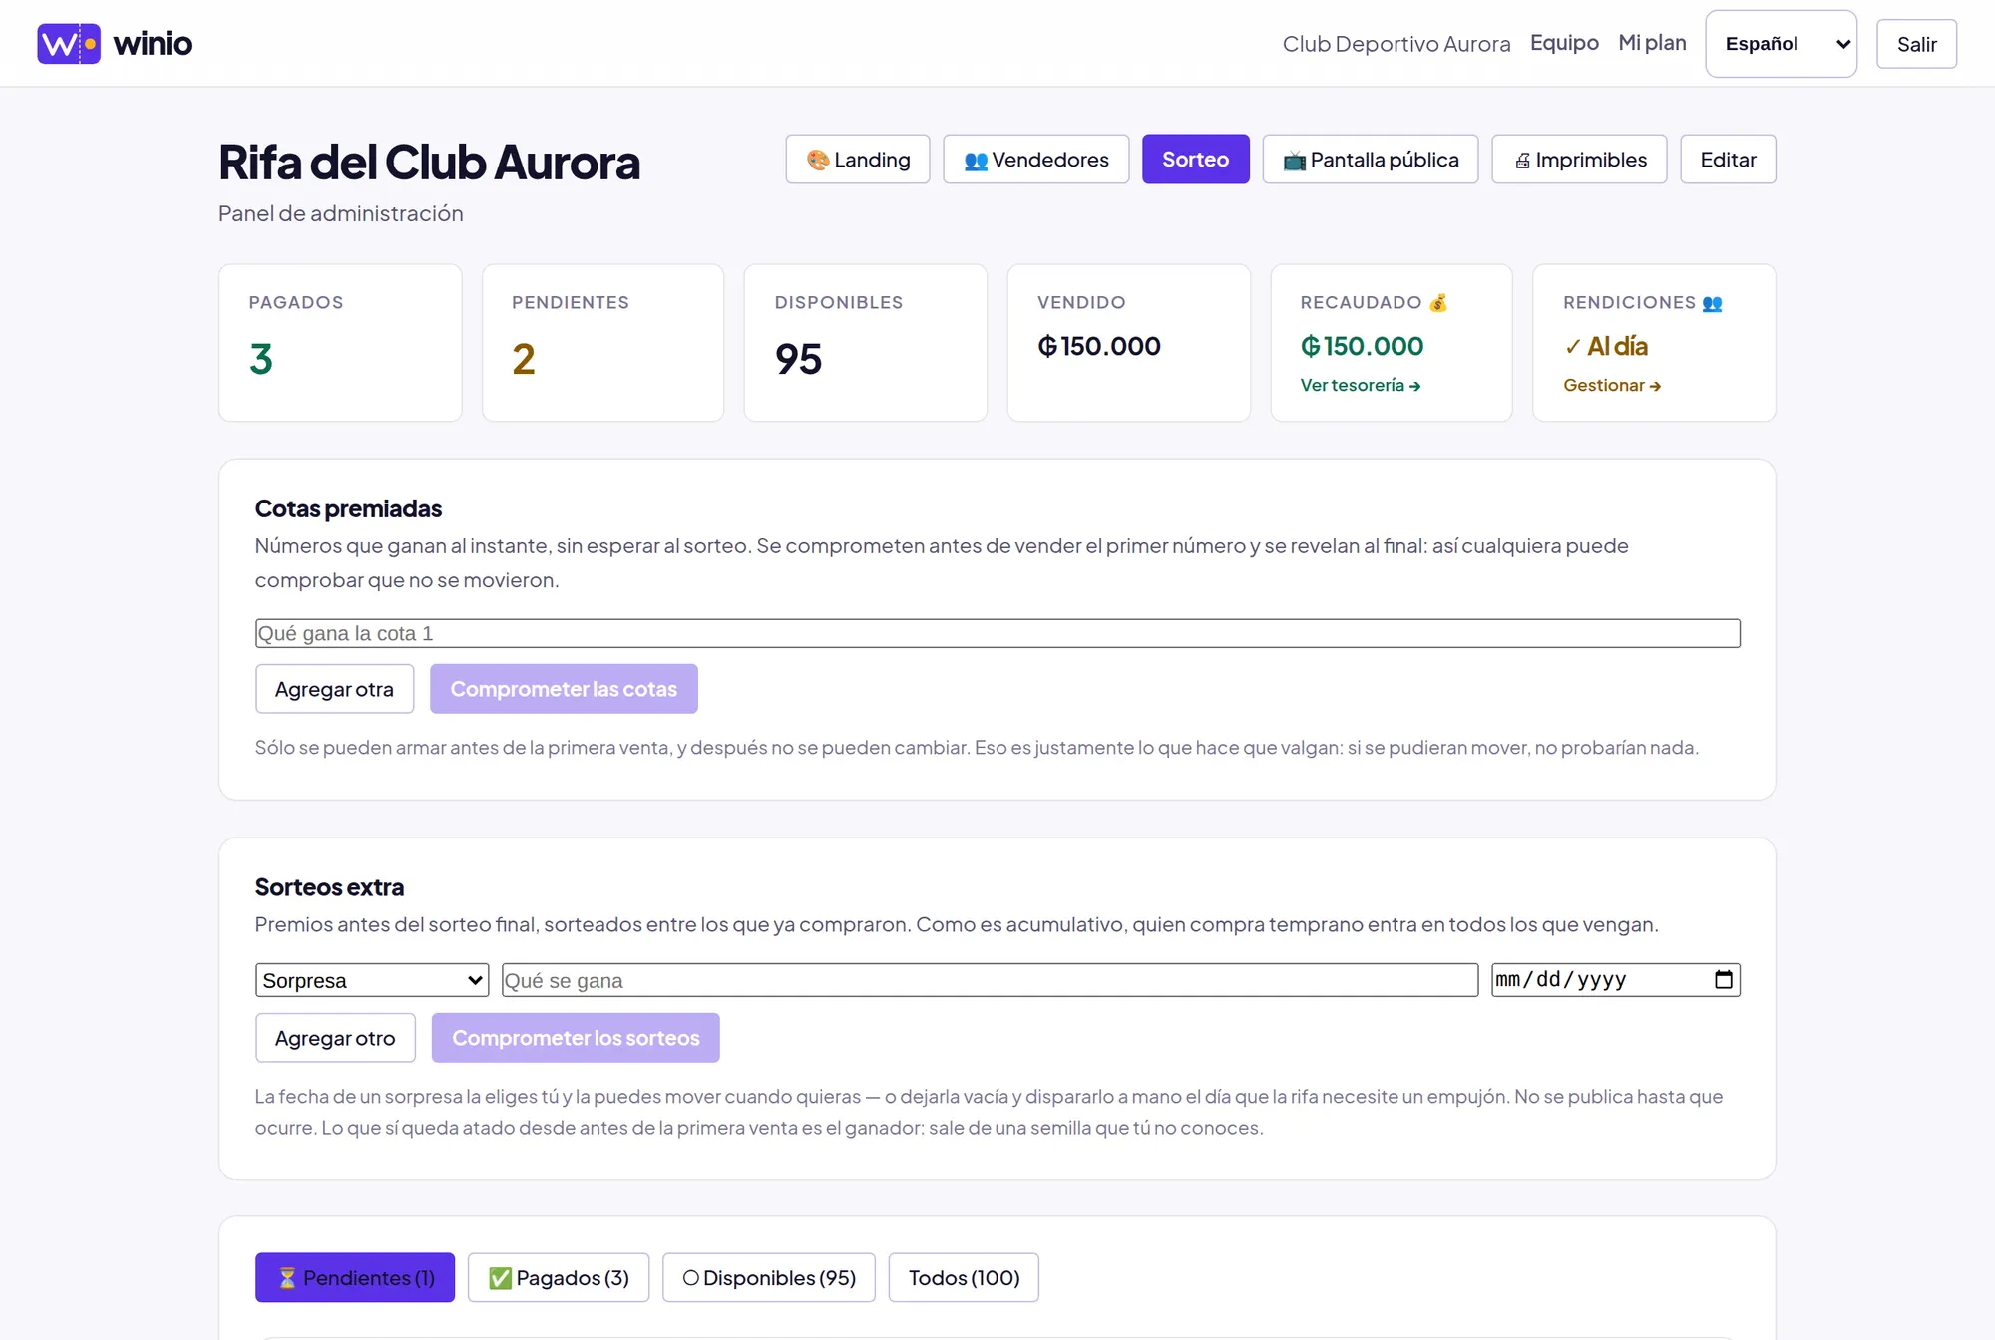
Task: Click Comprometer los sorteos button
Action: click(x=576, y=1038)
